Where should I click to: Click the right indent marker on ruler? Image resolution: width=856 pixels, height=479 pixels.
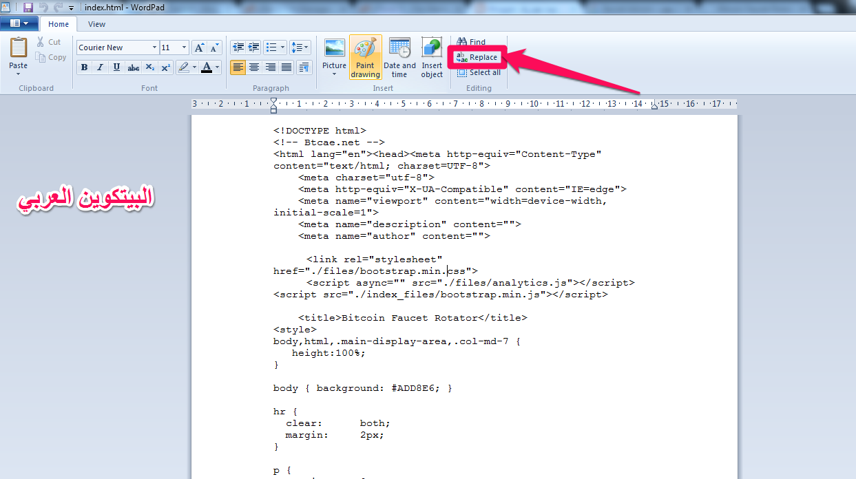[654, 105]
